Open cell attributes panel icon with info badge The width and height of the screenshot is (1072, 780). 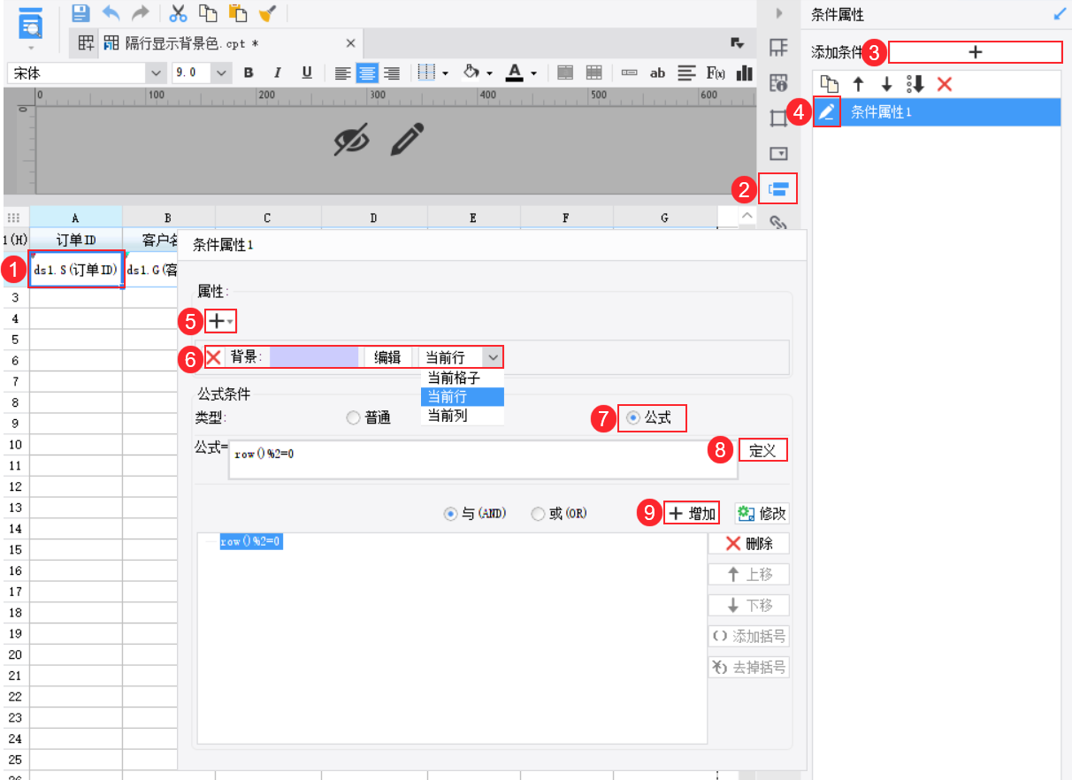[x=778, y=83]
